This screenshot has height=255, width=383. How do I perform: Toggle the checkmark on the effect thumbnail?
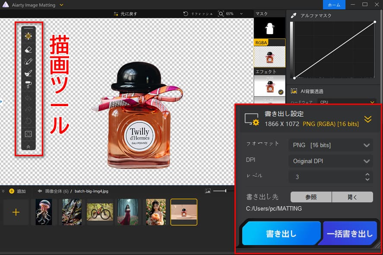(x=281, y=92)
